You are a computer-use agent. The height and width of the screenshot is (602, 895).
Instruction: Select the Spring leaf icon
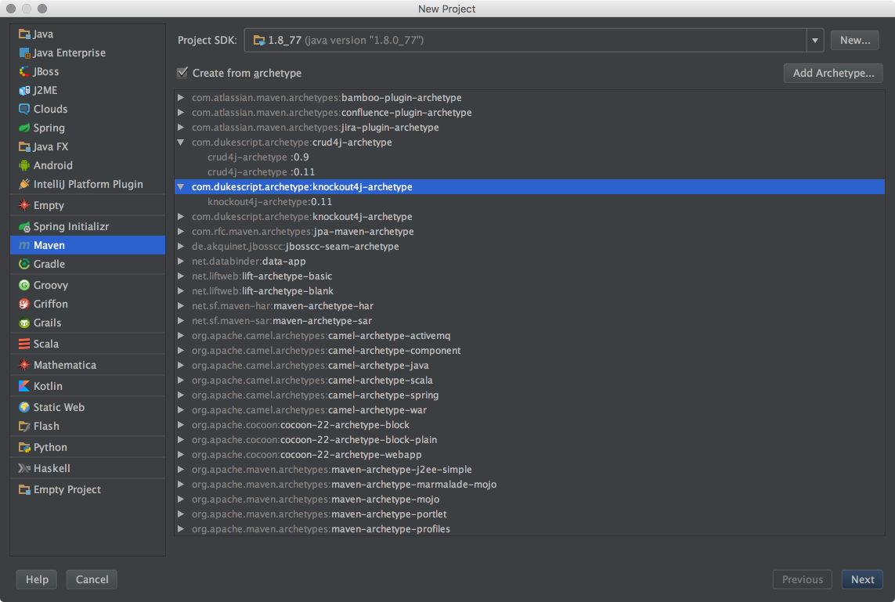(x=24, y=128)
